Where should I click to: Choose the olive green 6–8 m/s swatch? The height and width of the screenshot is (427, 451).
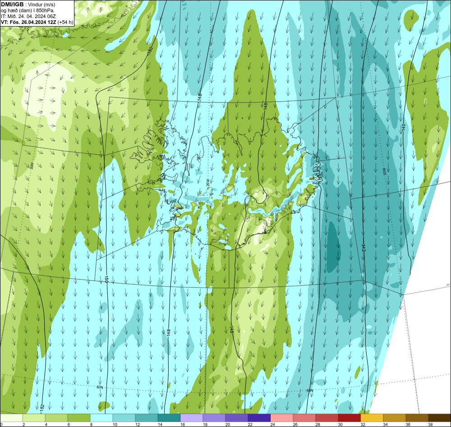pyautogui.click(x=79, y=418)
